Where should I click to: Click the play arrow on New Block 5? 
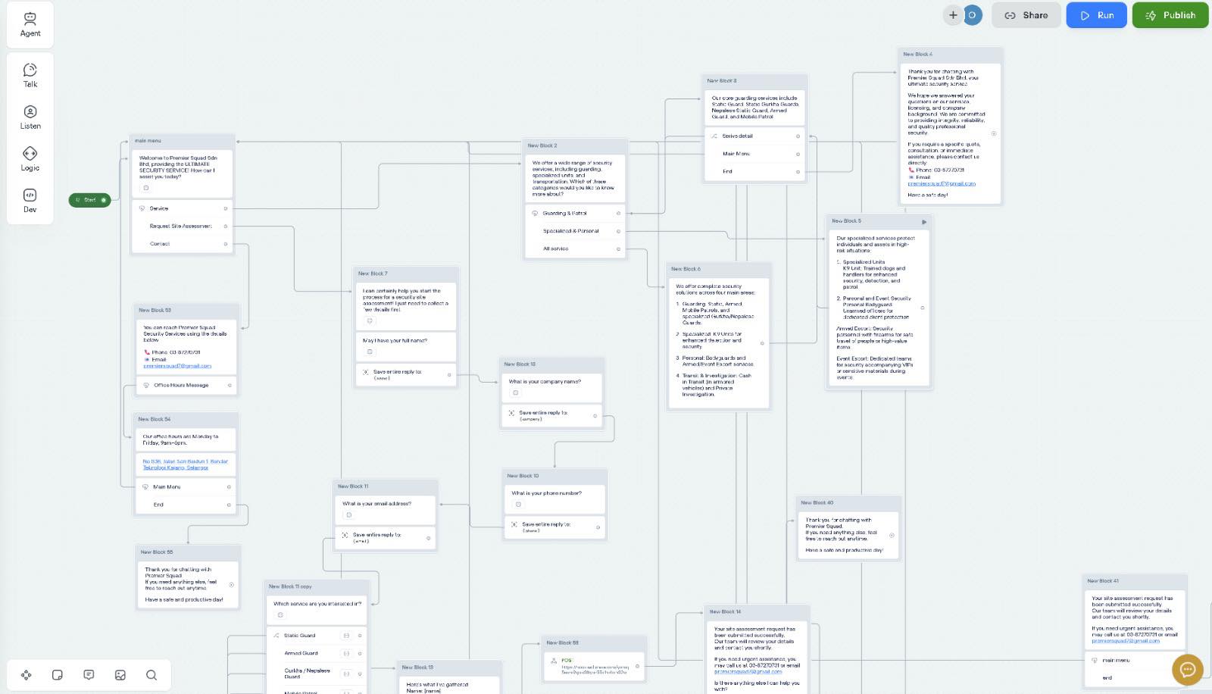pyautogui.click(x=923, y=222)
